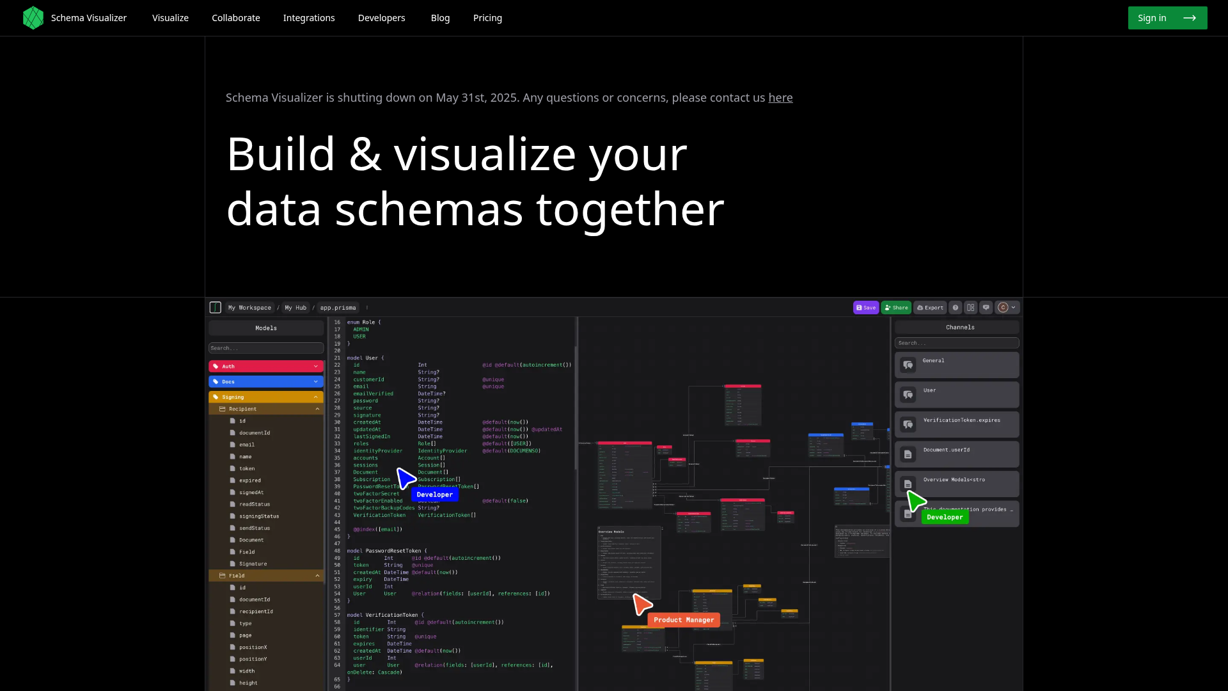
Task: Open comments via the speech bubble icon
Action: pos(987,308)
